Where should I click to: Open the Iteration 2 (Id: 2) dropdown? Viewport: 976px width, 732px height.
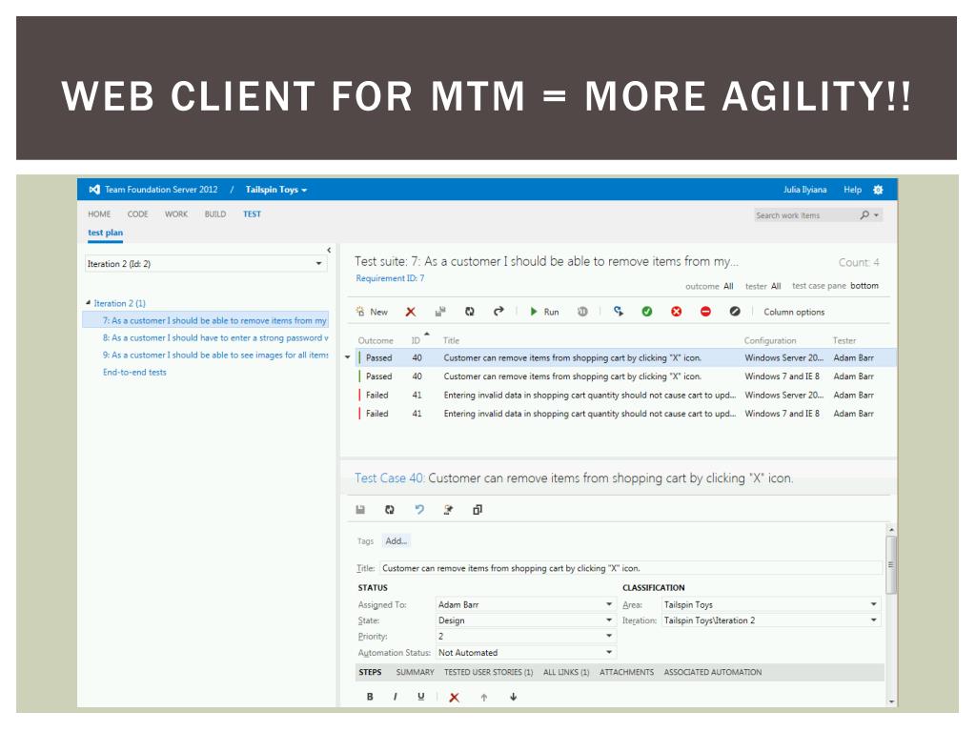(x=206, y=264)
